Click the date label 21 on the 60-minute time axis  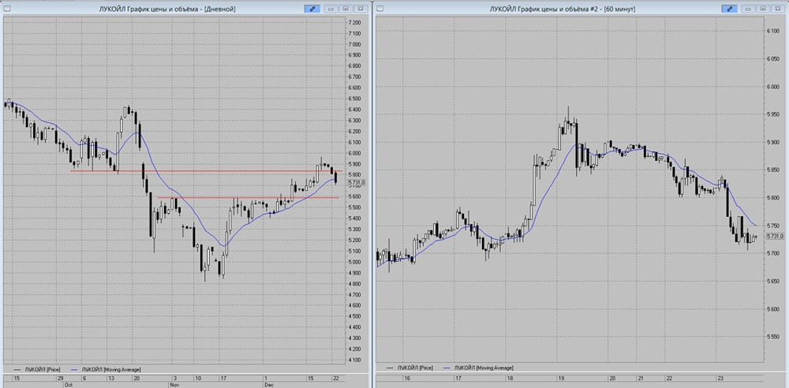pos(641,378)
